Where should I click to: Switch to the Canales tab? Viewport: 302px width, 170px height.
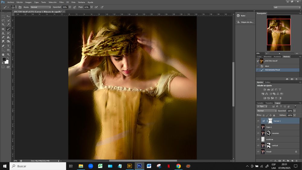(x=260, y=103)
